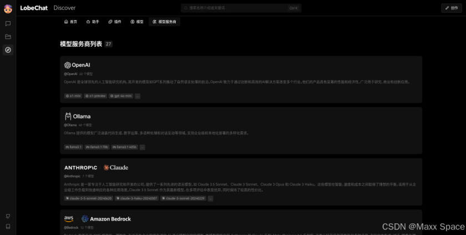Click the OpenAI logo in first card
The image size is (466, 235).
pos(77,65)
